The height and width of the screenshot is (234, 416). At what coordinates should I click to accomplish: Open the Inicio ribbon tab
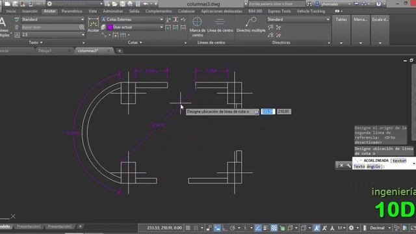click(11, 11)
